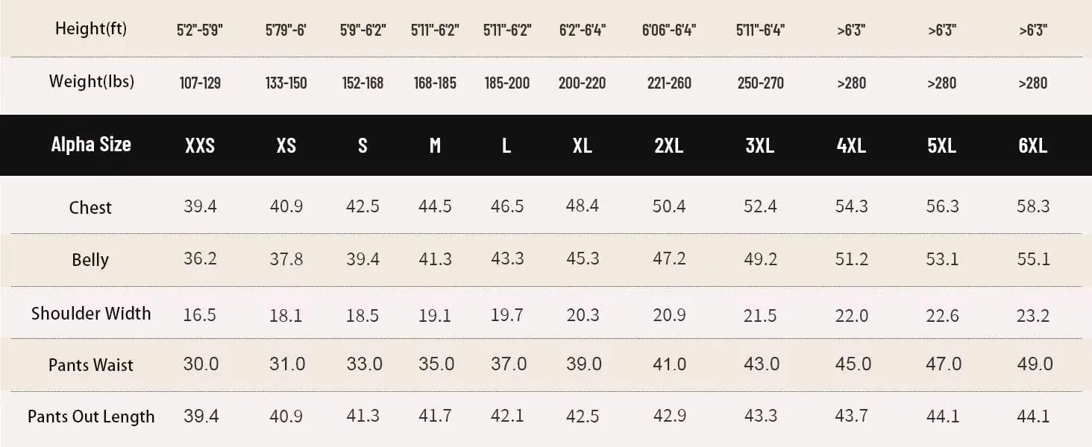Click the Alpha Size row label
This screenshot has width=1092, height=447.
pos(91,145)
